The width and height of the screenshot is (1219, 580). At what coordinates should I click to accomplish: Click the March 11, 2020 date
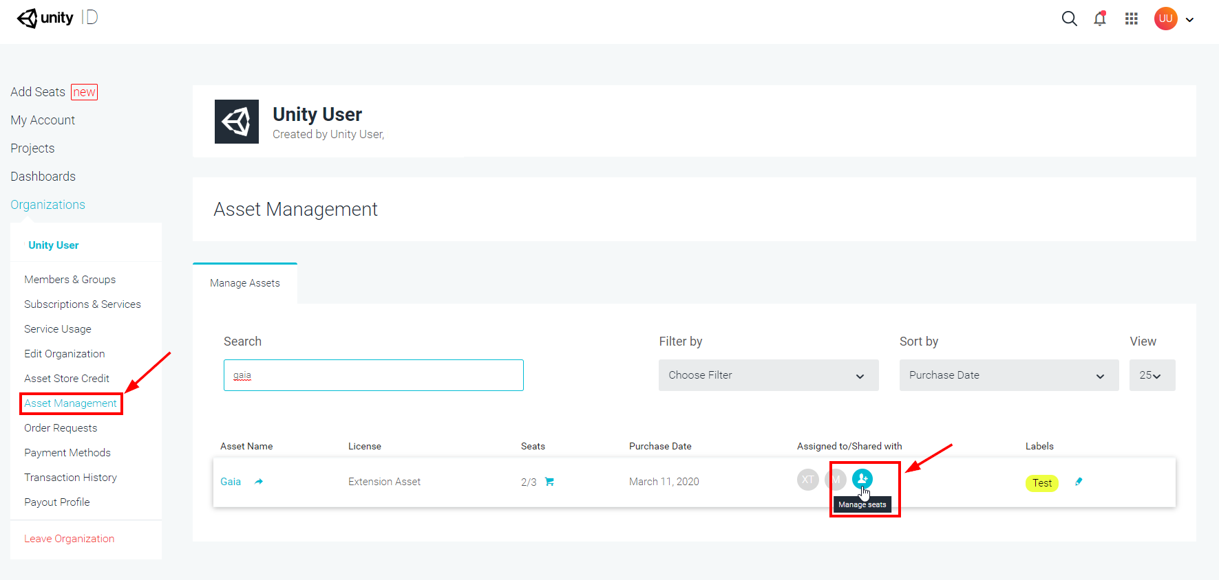click(x=664, y=482)
